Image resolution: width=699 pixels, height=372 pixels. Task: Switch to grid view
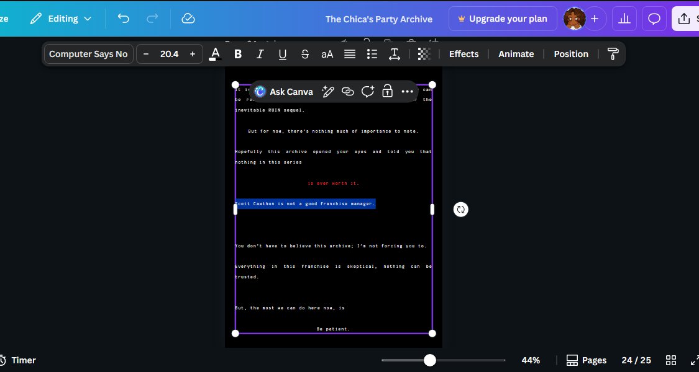(671, 360)
